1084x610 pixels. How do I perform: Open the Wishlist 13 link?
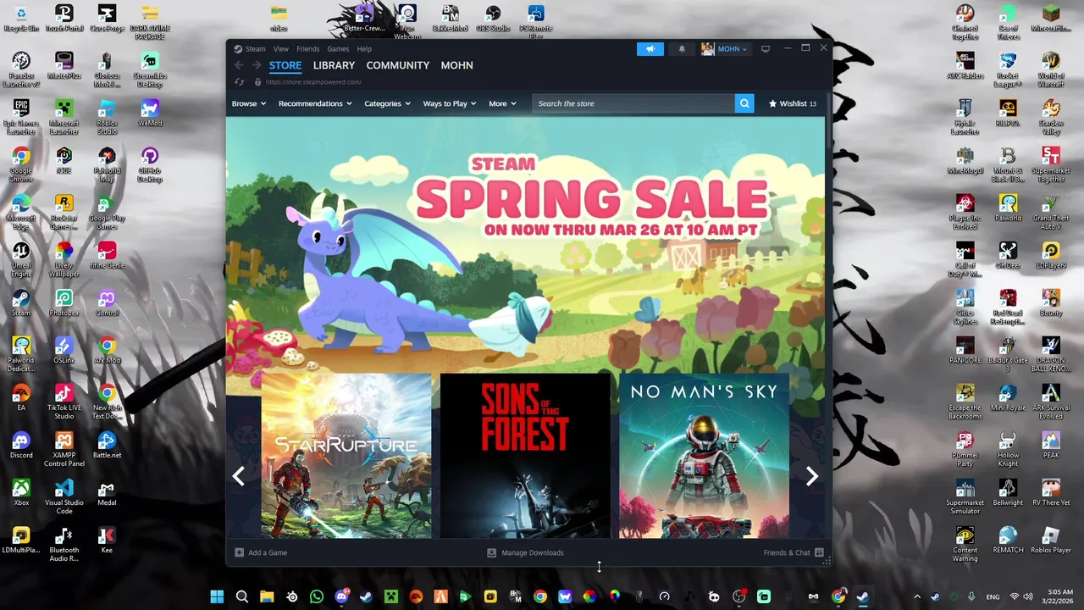tap(793, 103)
